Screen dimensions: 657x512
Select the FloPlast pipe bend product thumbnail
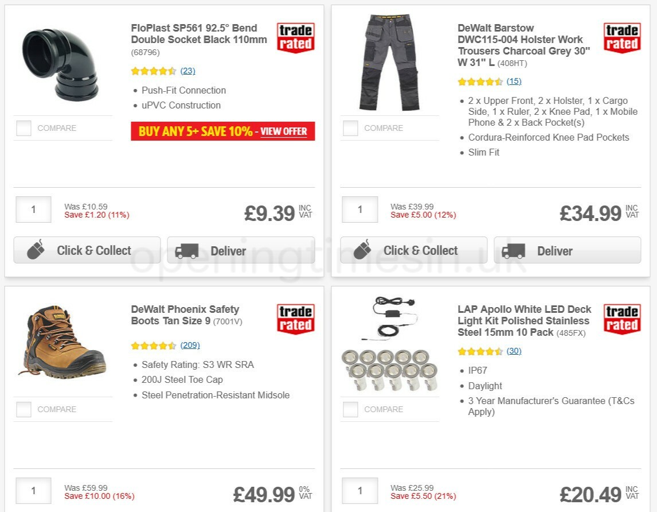click(63, 63)
